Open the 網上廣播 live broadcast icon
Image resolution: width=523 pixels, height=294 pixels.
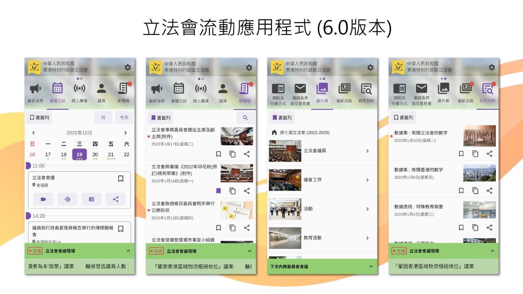[80, 88]
